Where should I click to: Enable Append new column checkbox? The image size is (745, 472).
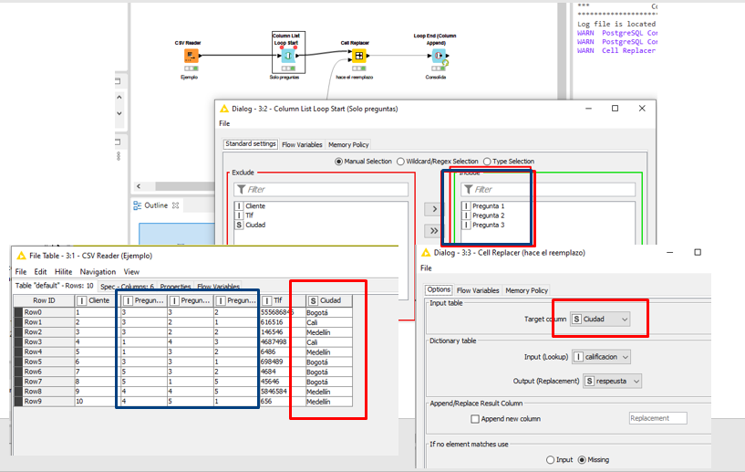[475, 419]
